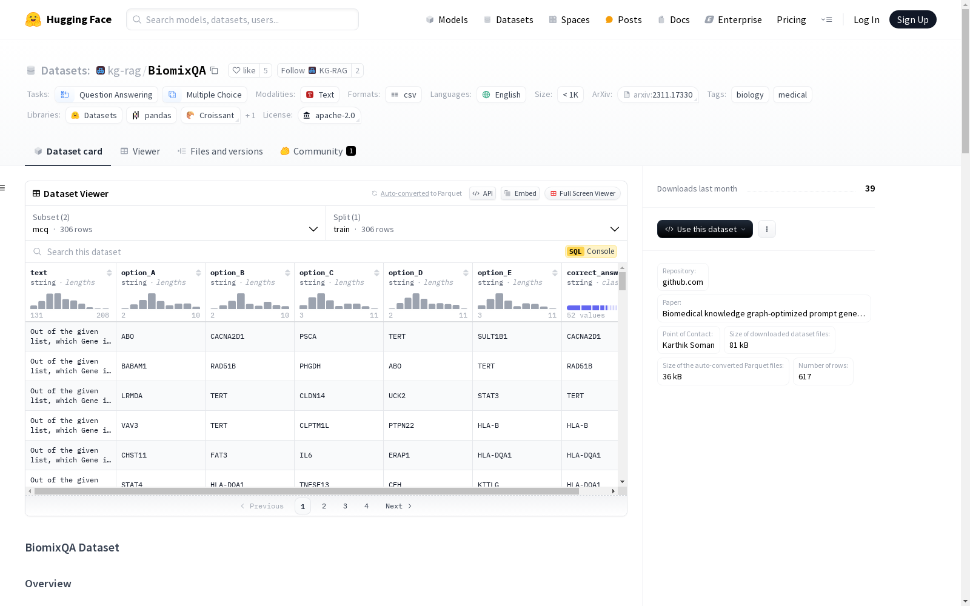Follow the KG-RAG organization

point(314,70)
